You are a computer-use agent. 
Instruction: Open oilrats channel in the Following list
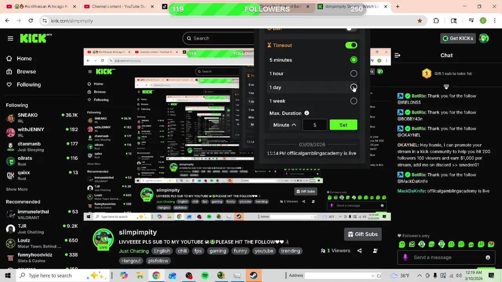(42, 161)
